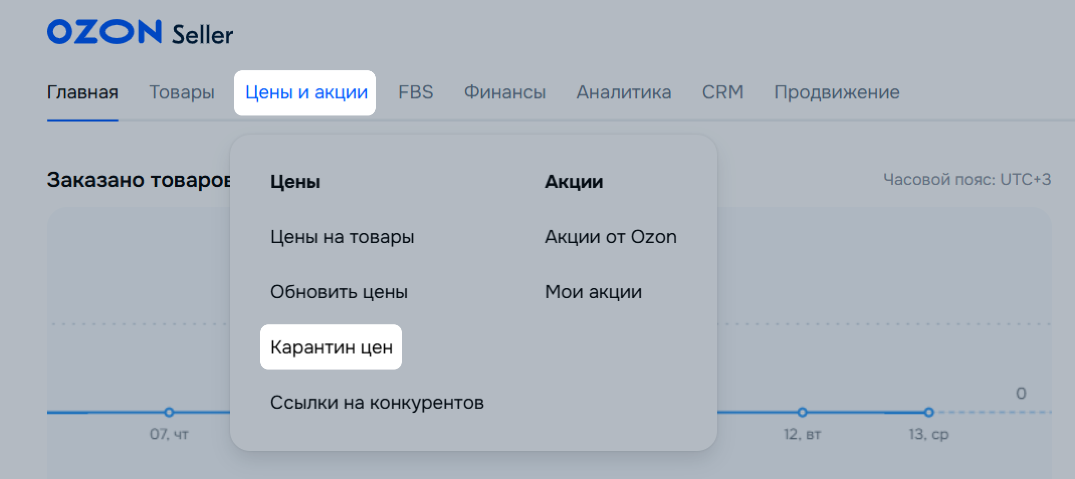Select the chart point for 13, ср
The height and width of the screenshot is (479, 1075).
(x=929, y=412)
